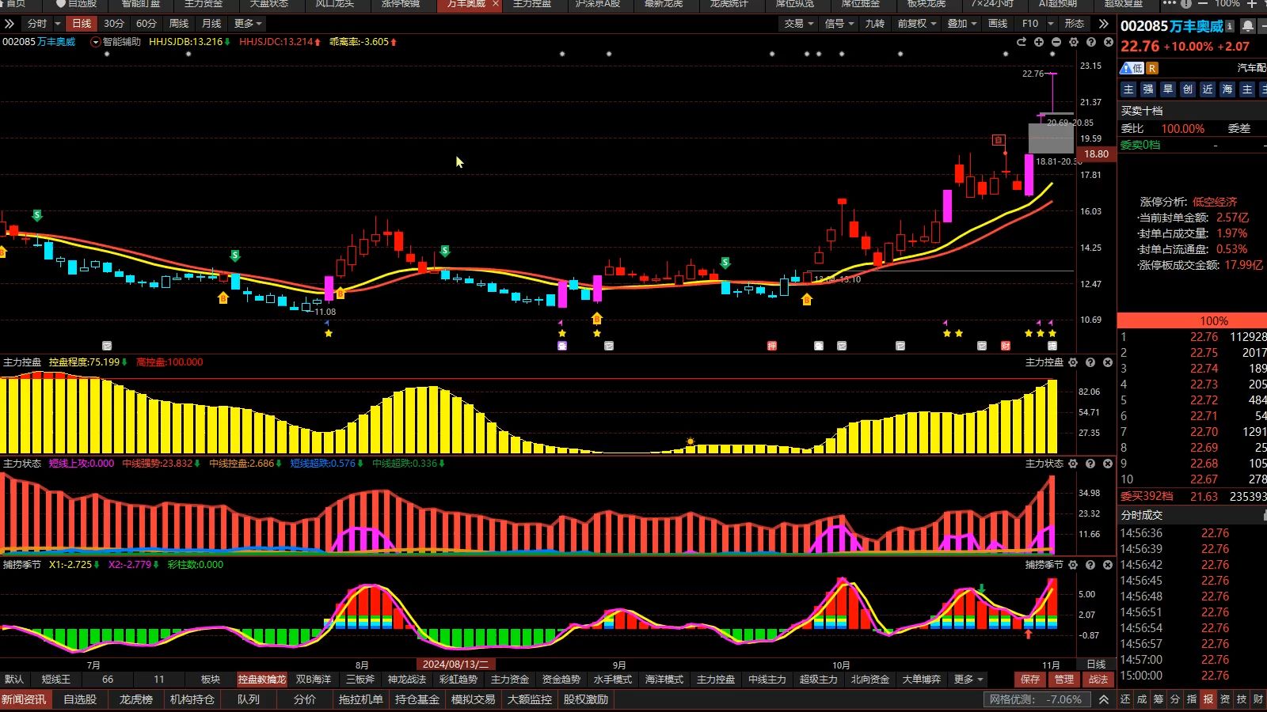
Task: Click the 管理 button
Action: 1064,680
